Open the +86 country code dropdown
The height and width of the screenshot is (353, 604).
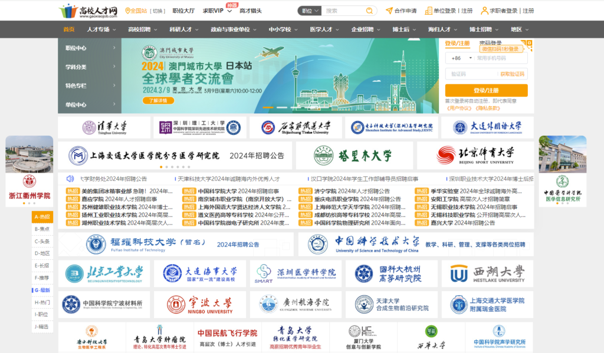point(461,58)
